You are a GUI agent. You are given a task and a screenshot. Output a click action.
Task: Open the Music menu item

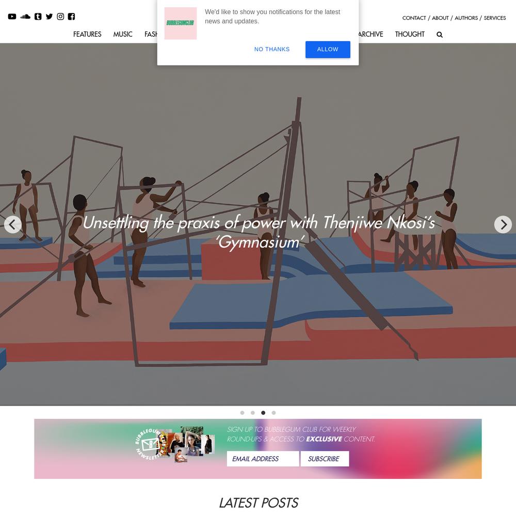pos(123,34)
